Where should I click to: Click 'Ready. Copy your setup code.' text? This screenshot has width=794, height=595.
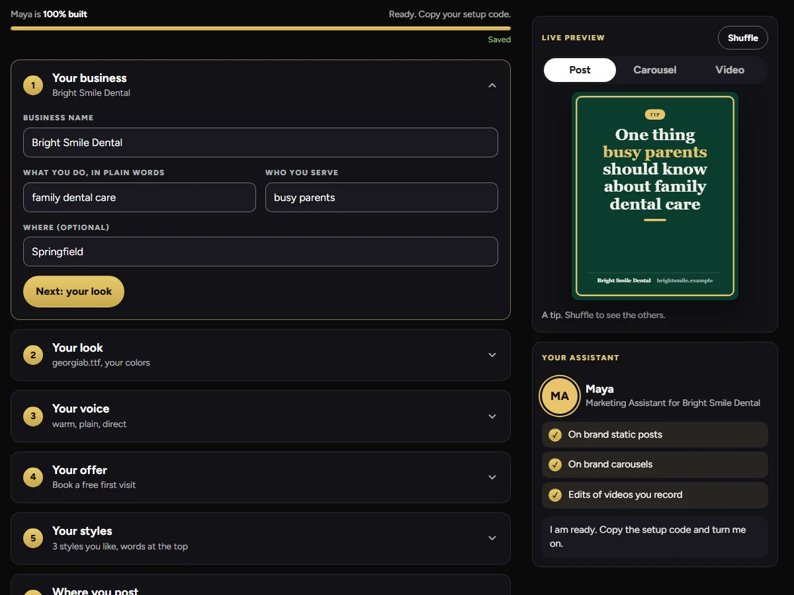click(450, 14)
